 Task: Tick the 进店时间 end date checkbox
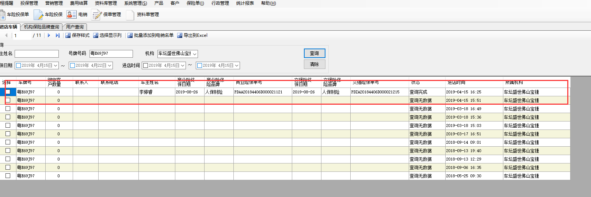click(x=200, y=66)
